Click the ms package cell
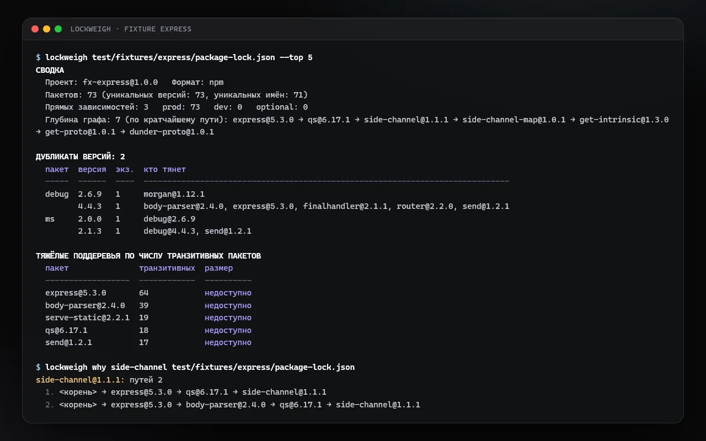706x441 pixels. click(x=50, y=219)
